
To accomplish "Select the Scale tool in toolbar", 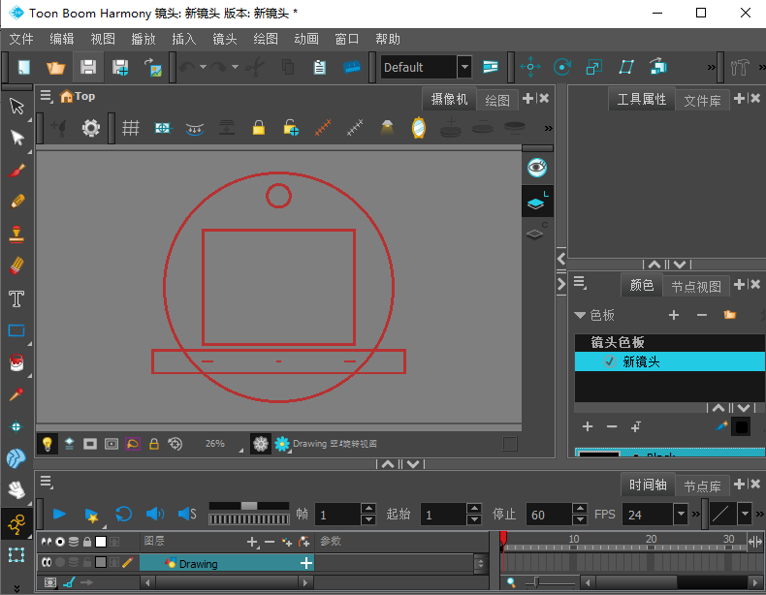I will click(x=594, y=67).
